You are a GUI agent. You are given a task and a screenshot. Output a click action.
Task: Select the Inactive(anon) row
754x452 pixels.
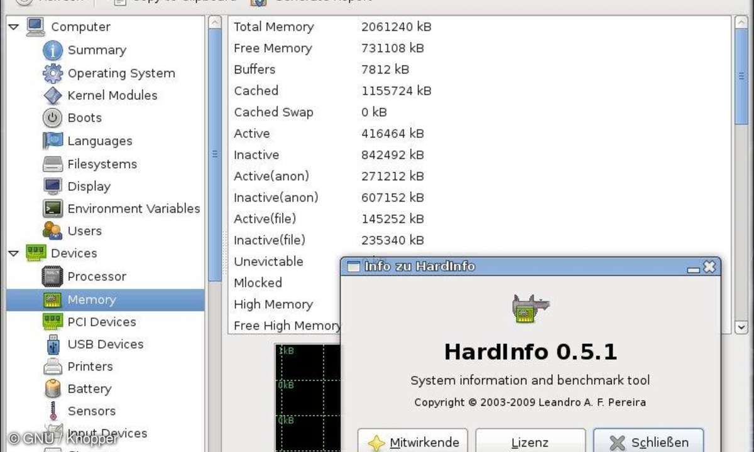pyautogui.click(x=479, y=198)
